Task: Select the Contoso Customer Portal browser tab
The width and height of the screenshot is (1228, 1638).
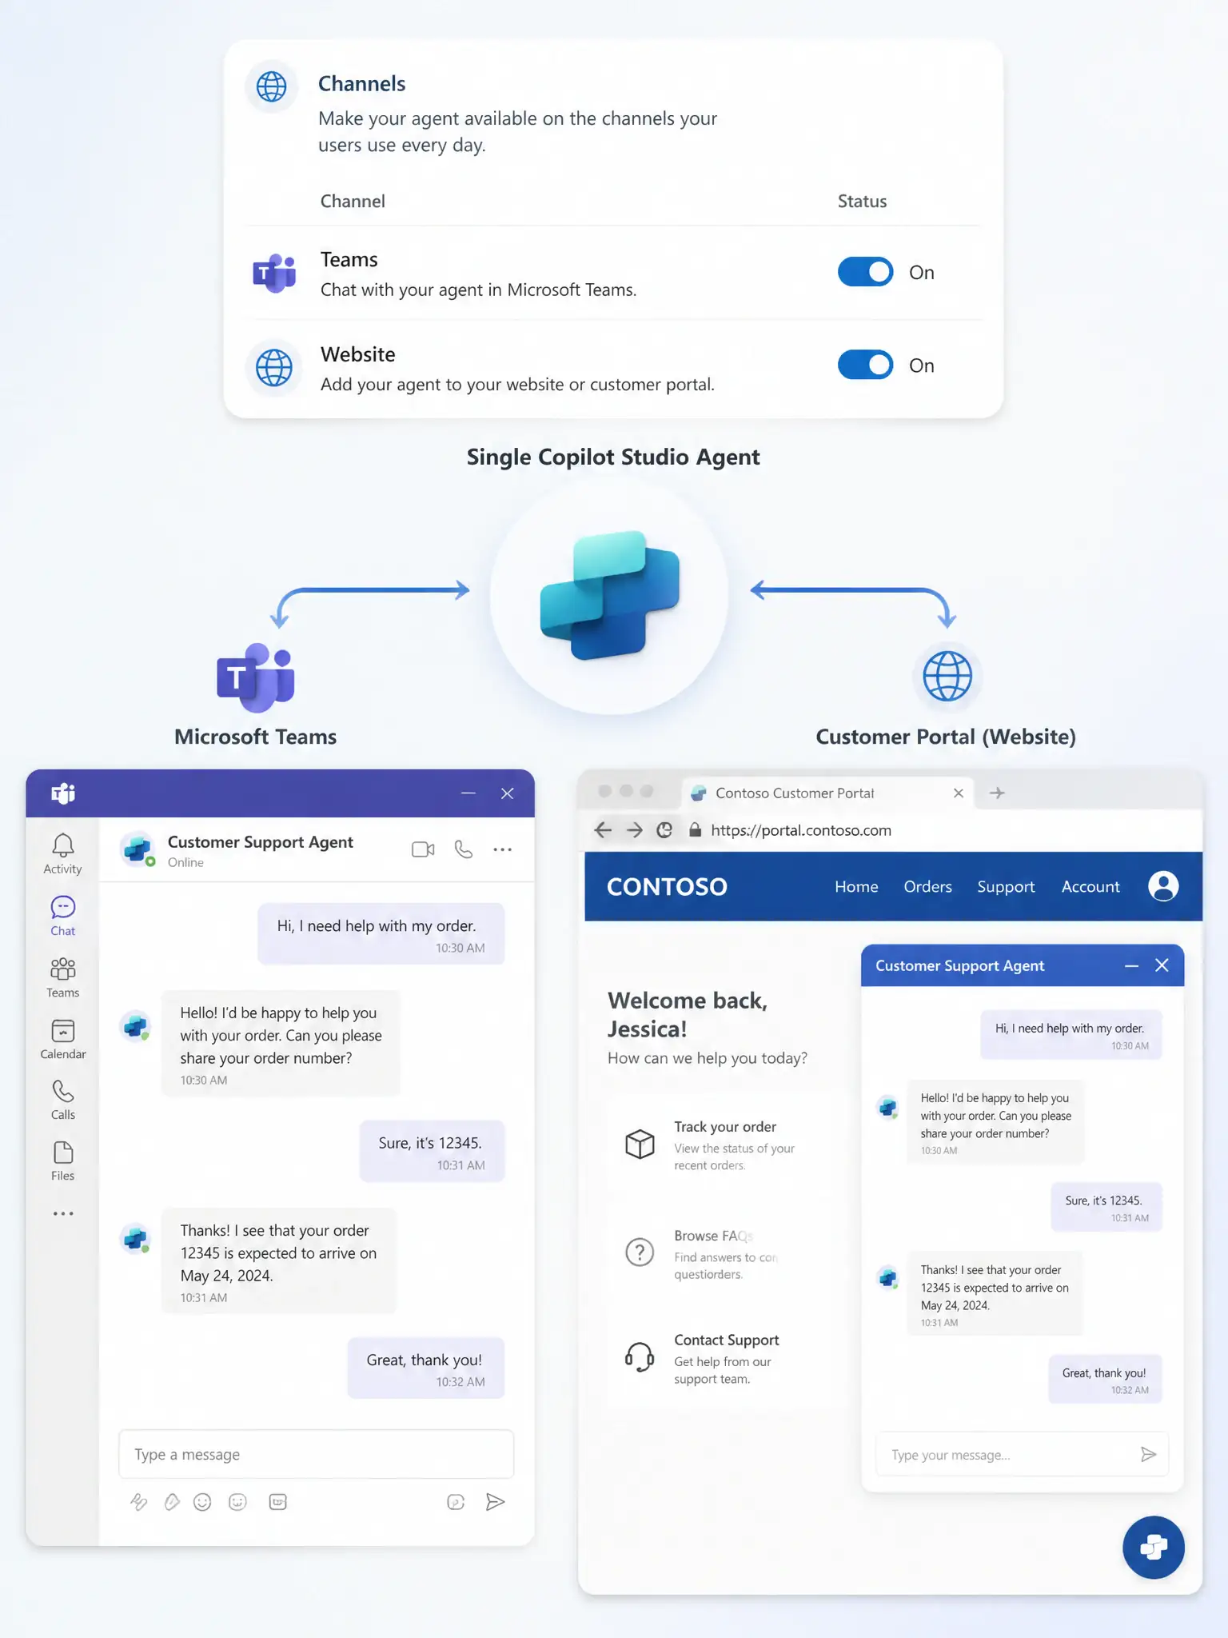Action: point(827,793)
